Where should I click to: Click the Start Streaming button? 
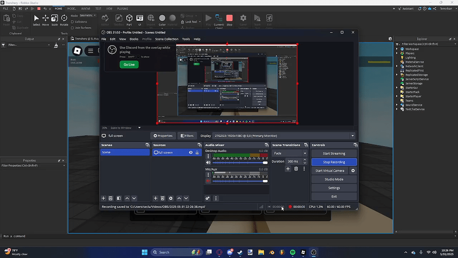click(334, 153)
